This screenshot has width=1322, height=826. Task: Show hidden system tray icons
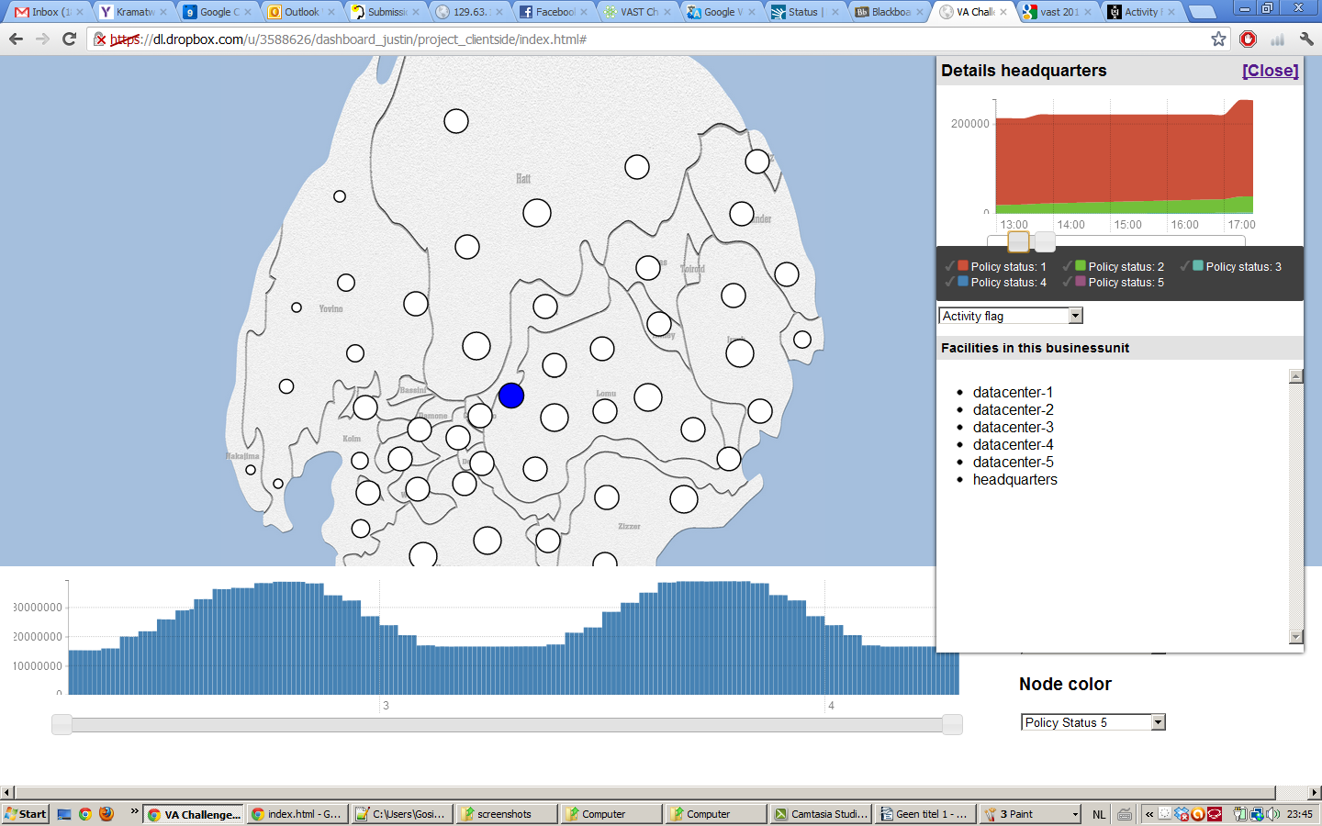(1148, 814)
